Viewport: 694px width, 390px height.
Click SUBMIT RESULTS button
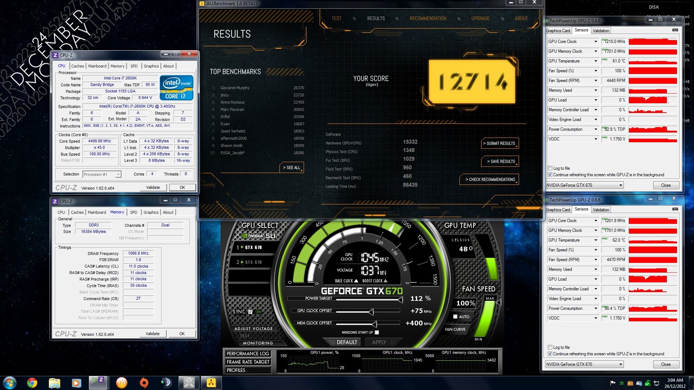500,143
